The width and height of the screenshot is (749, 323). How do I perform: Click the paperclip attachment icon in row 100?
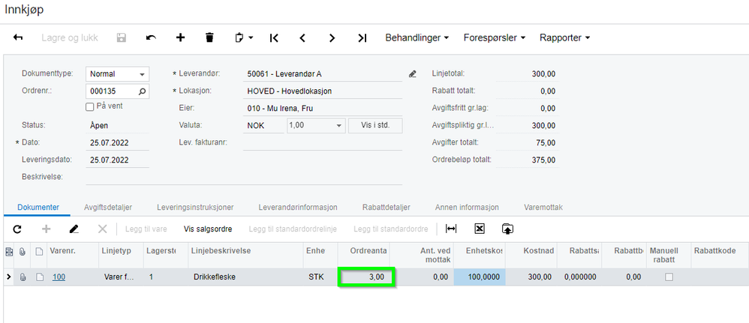pyautogui.click(x=23, y=277)
